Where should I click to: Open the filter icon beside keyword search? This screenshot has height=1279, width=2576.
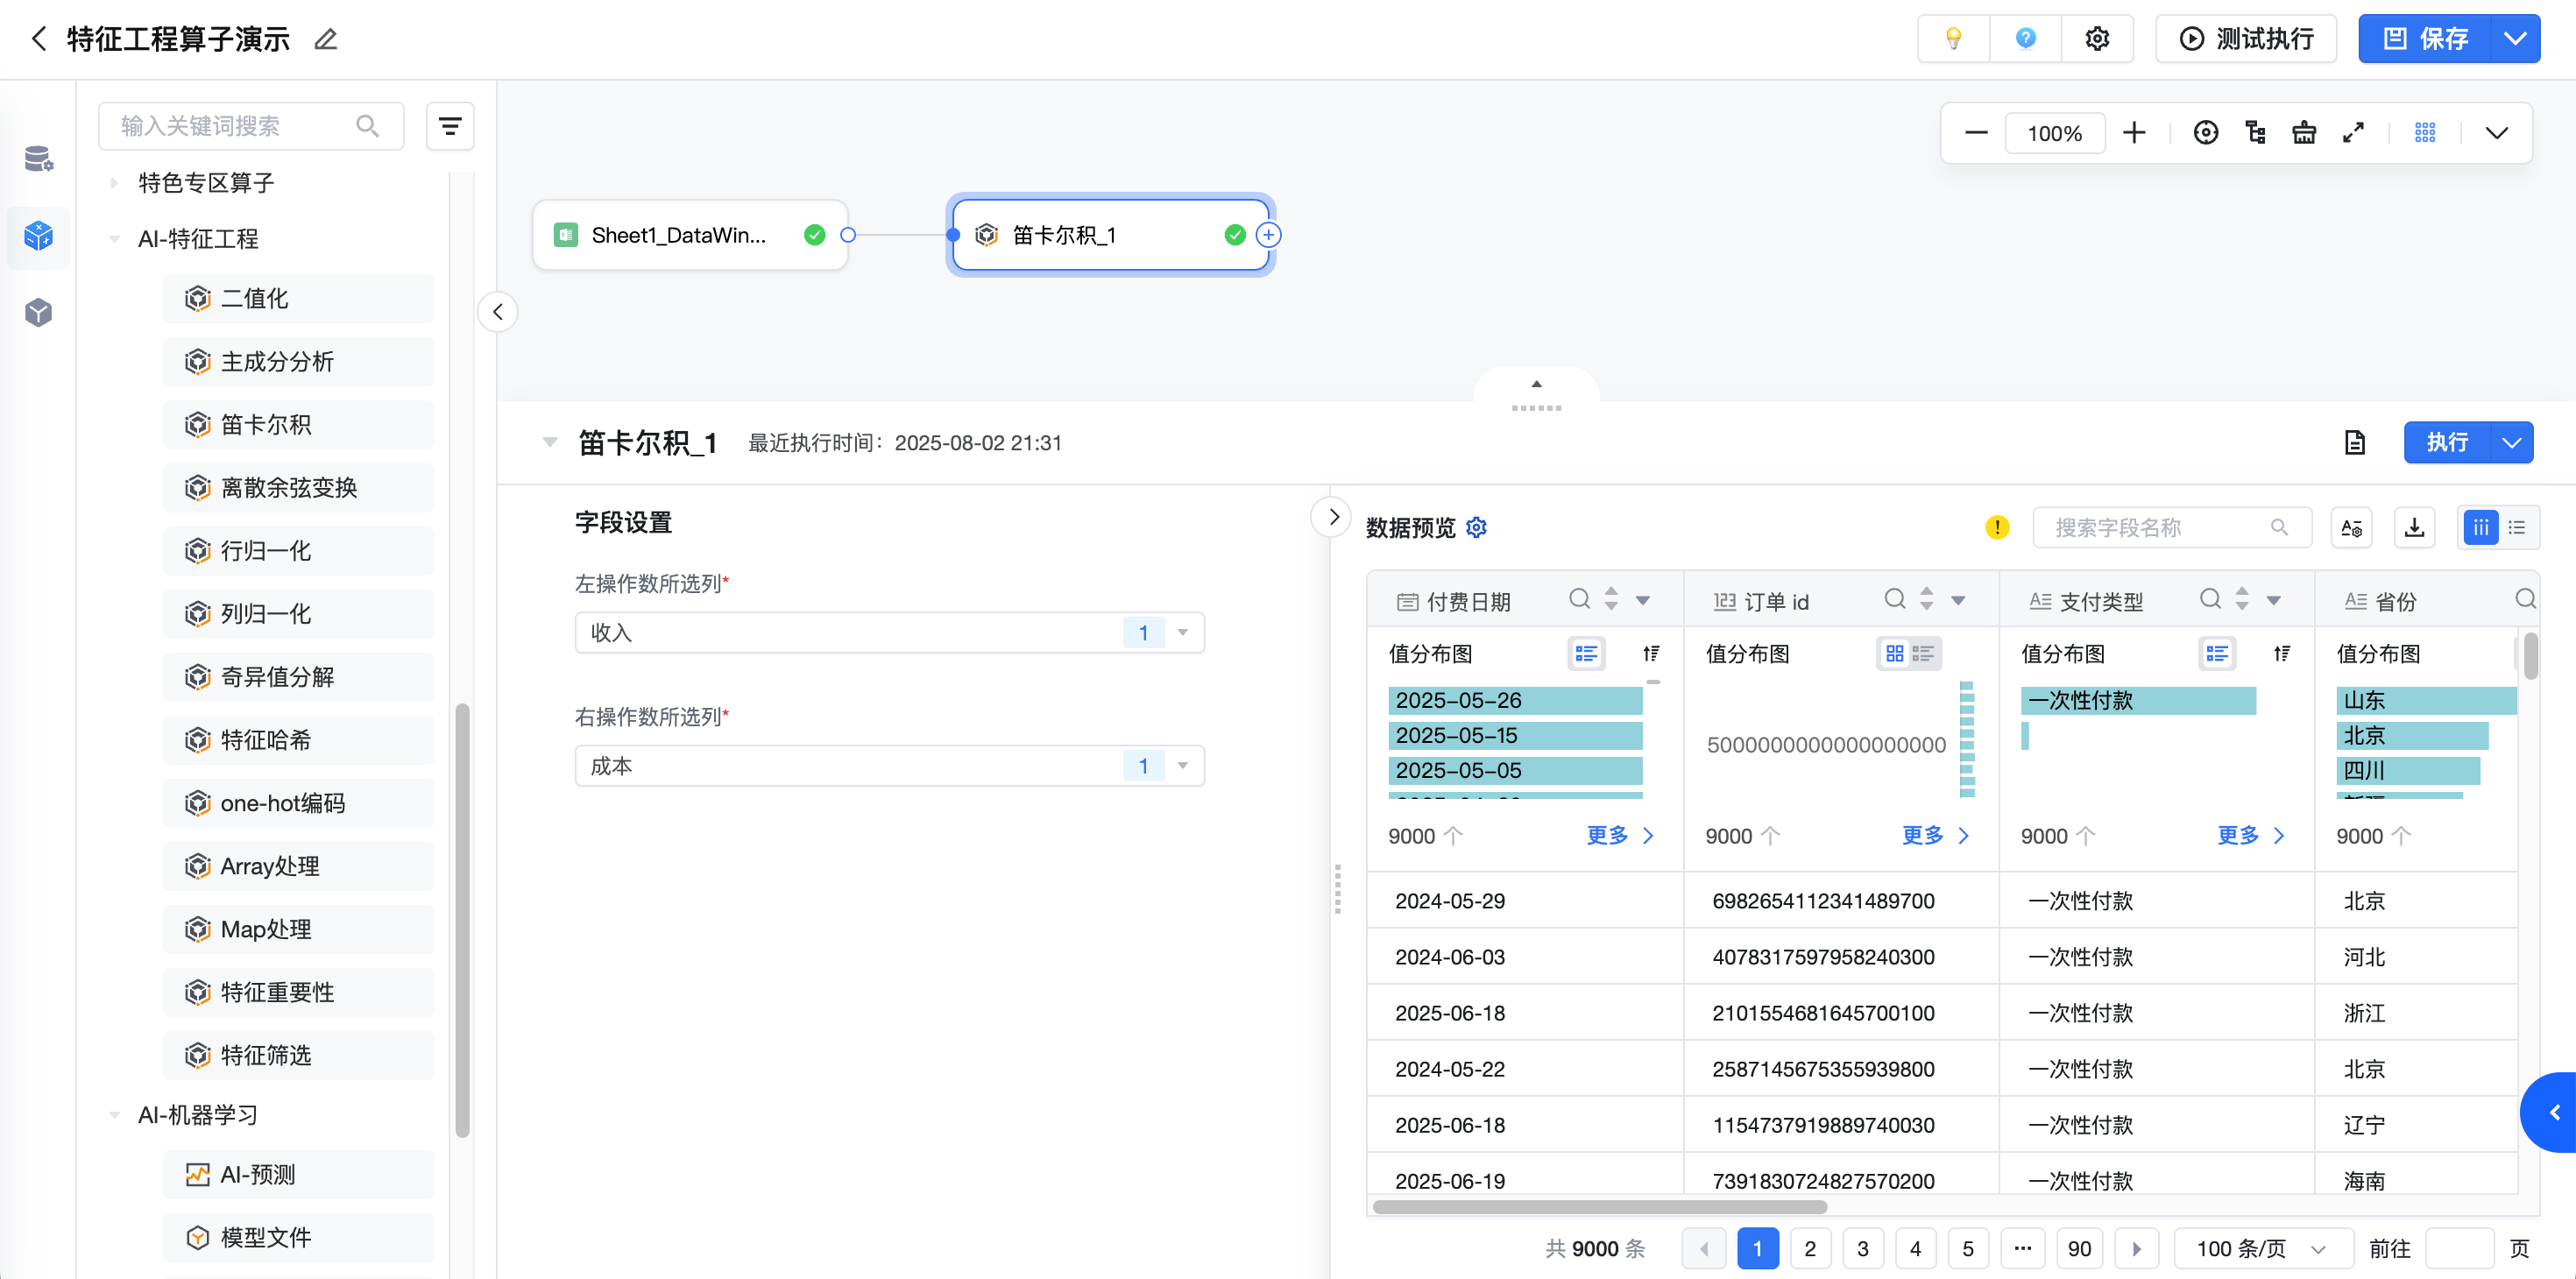450,126
